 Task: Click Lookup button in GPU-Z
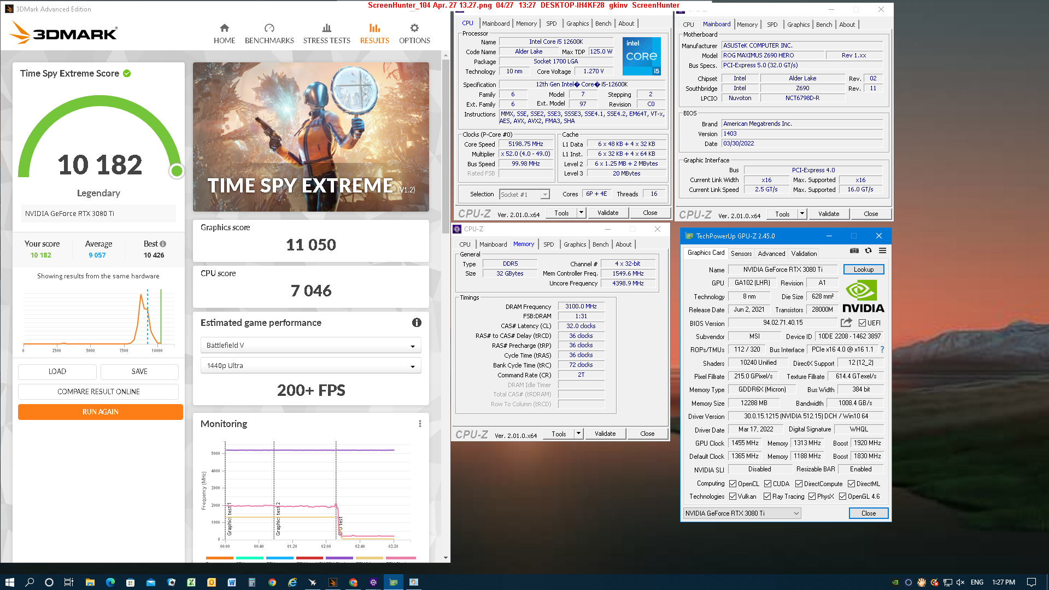click(x=864, y=270)
